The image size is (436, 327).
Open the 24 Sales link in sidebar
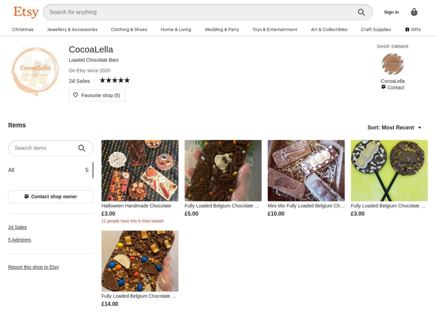(x=17, y=227)
